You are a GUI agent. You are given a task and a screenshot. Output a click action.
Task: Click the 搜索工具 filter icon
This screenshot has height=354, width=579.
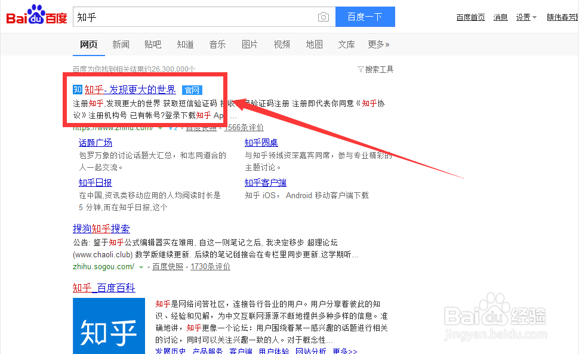[x=361, y=69]
